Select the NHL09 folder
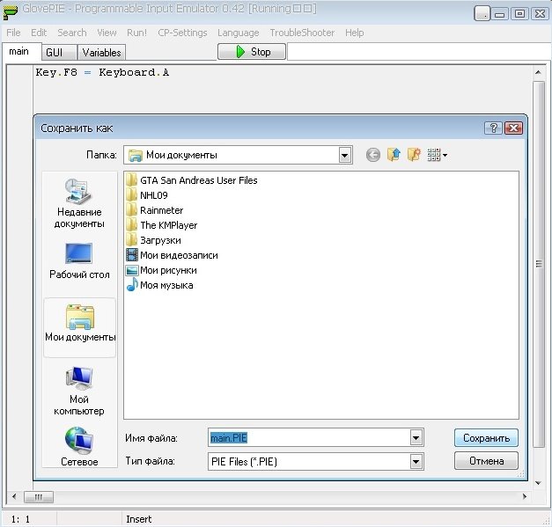Screen dimensions: 552x527 pyautogui.click(x=147, y=195)
